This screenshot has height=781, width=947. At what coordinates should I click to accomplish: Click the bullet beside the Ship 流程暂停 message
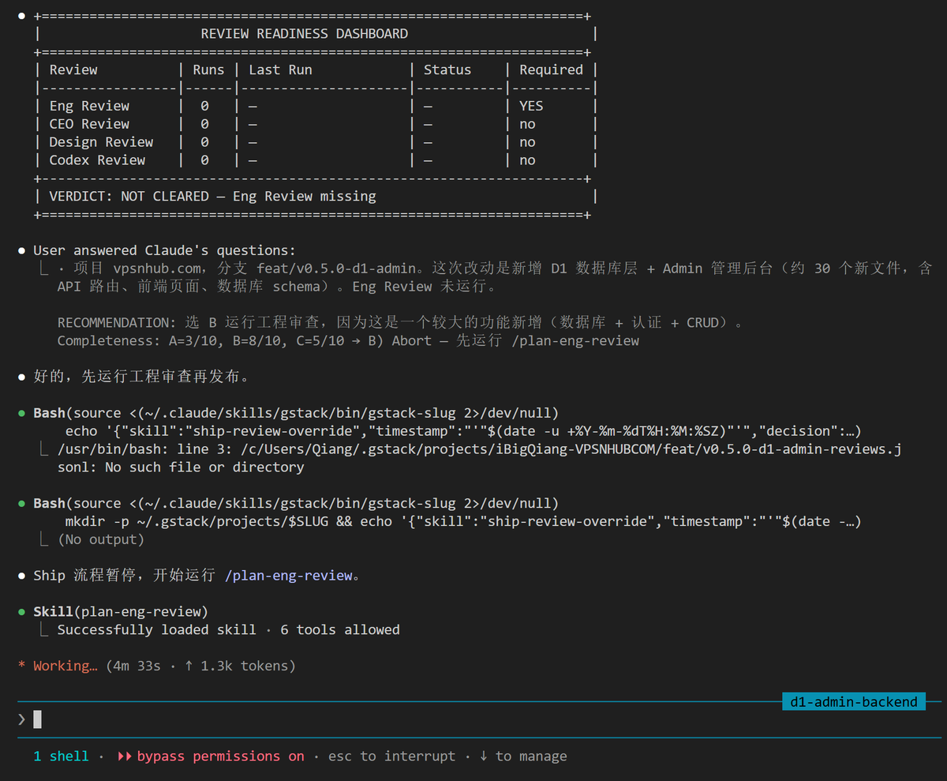click(22, 575)
